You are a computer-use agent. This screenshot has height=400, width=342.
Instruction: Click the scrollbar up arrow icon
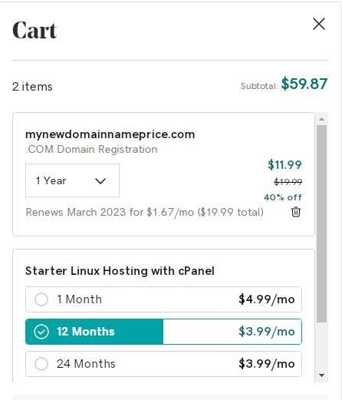(x=322, y=119)
